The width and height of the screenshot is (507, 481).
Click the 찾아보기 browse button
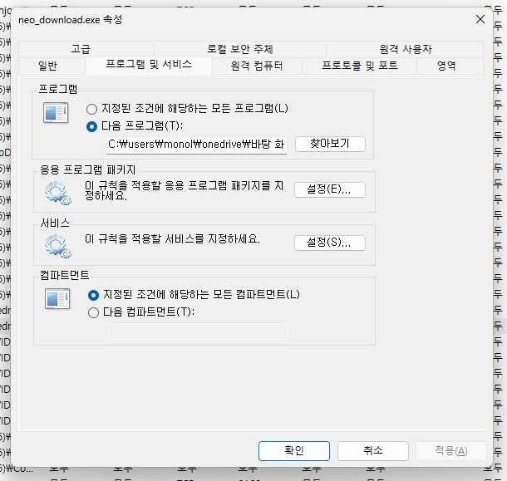pyautogui.click(x=329, y=144)
